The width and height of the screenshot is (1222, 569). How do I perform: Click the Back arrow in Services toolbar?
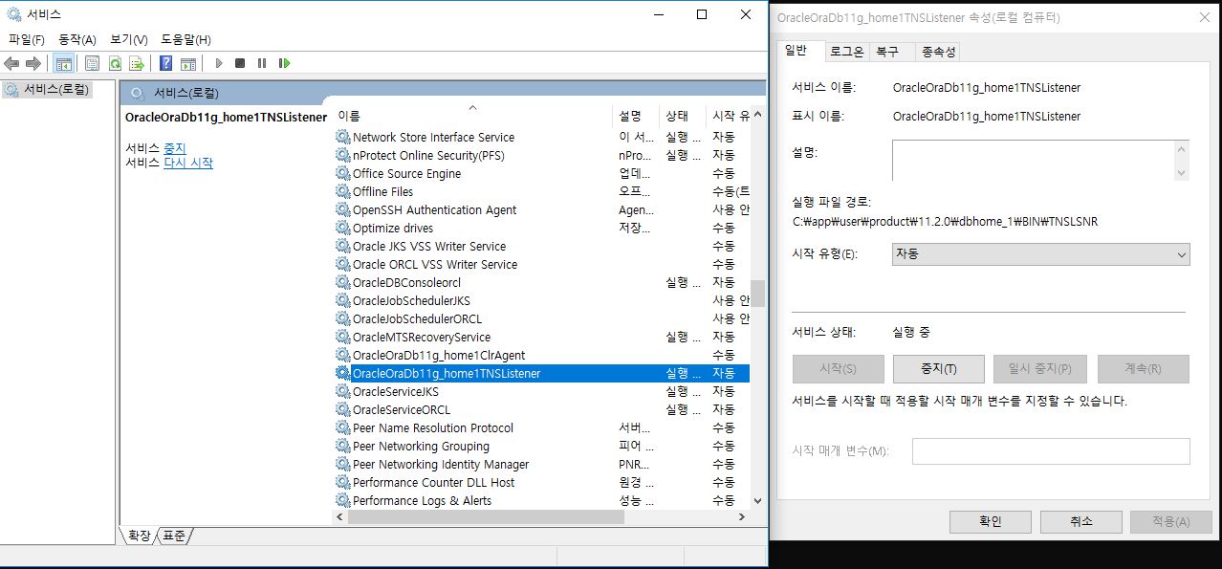coord(11,63)
